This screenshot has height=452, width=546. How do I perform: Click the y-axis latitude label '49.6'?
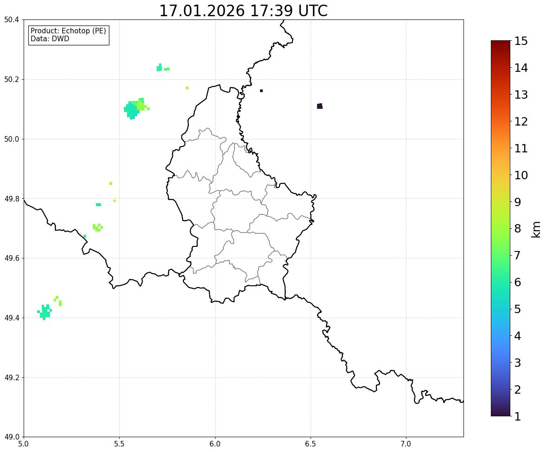tap(12, 258)
